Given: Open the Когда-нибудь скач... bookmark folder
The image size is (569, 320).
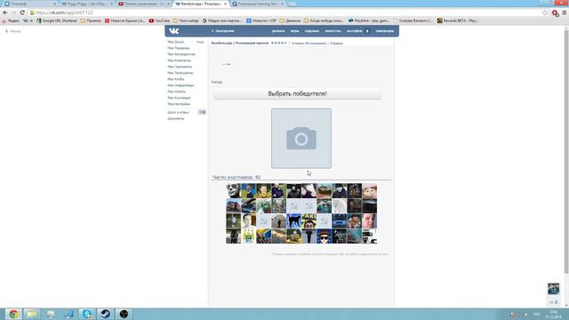Looking at the screenshot, I should 324,20.
